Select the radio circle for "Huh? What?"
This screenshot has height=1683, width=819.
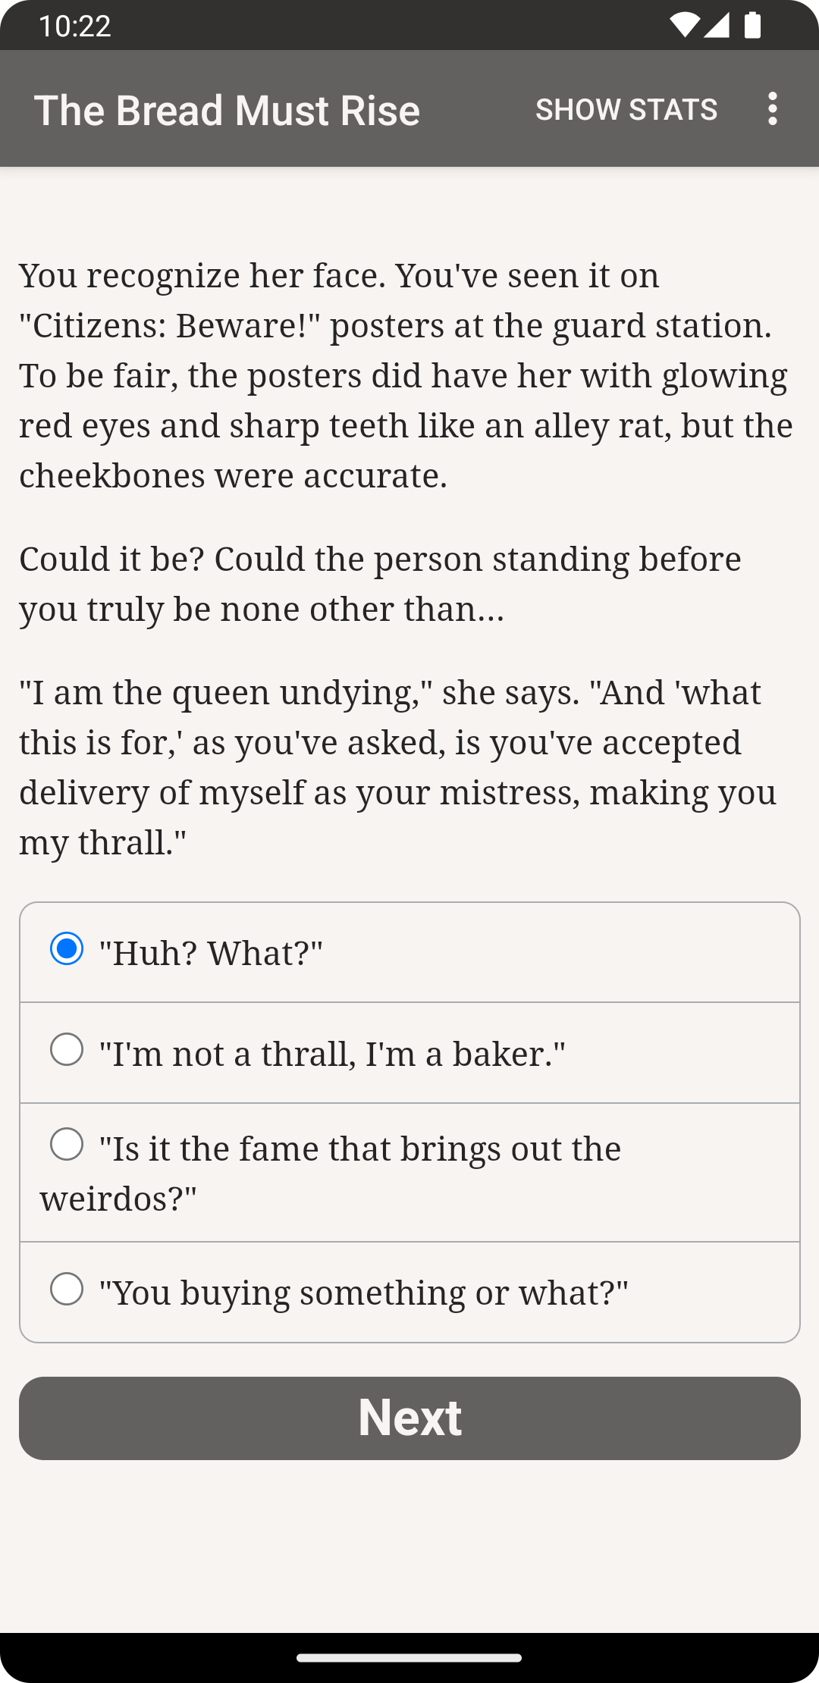67,948
